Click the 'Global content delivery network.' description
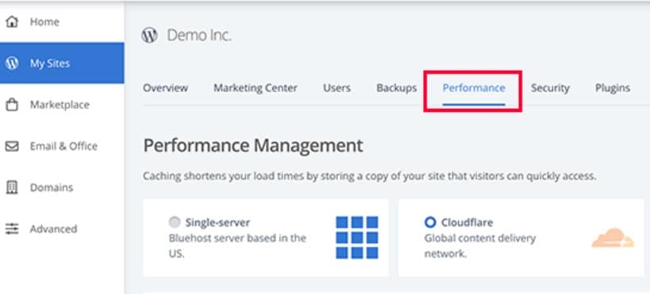 (x=480, y=246)
